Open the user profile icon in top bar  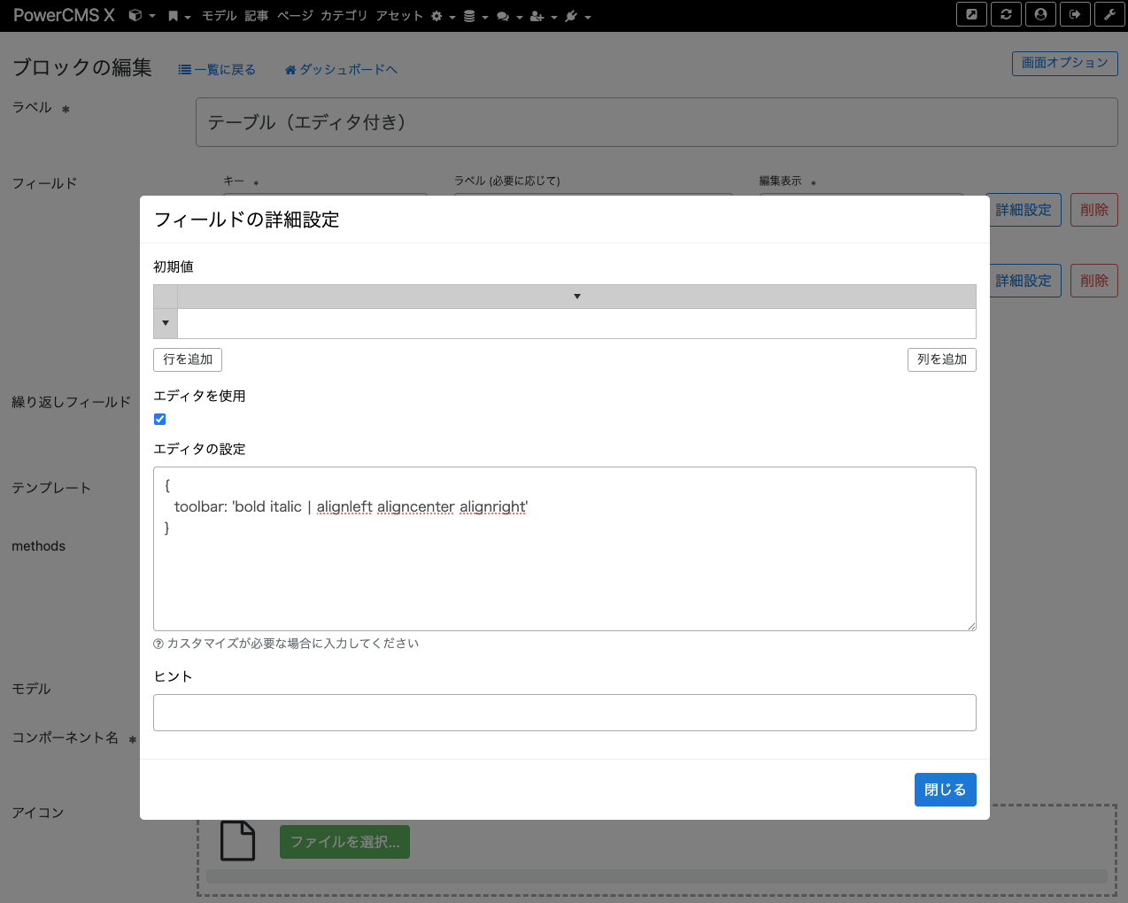(1040, 14)
